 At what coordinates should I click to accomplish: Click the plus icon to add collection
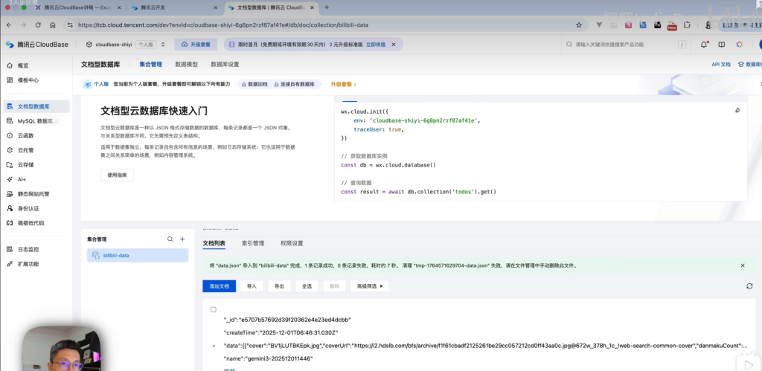(x=182, y=239)
